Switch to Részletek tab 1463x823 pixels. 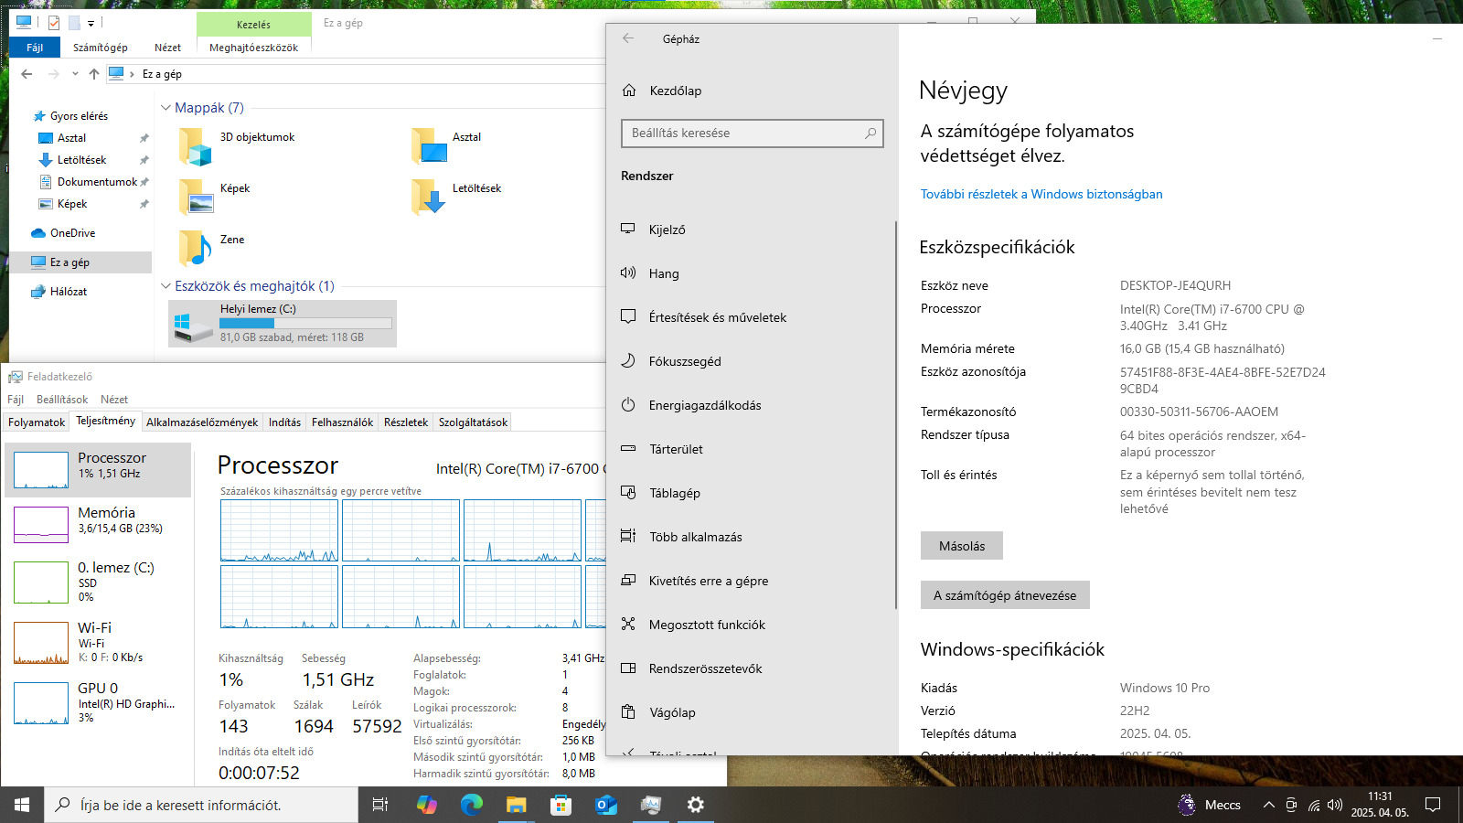(x=406, y=422)
